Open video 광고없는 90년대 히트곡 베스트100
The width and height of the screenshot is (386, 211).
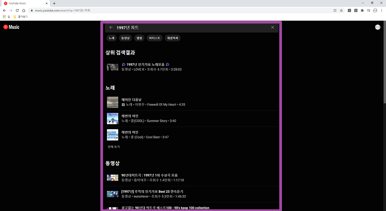pos(165,208)
